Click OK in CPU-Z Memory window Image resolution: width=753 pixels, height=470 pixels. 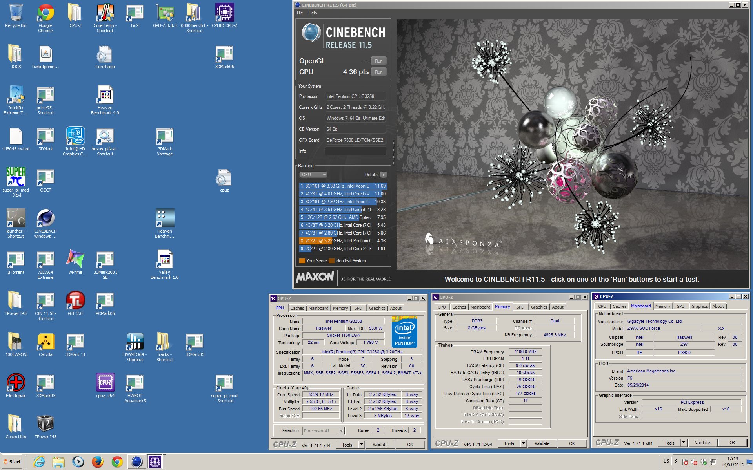[572, 443]
